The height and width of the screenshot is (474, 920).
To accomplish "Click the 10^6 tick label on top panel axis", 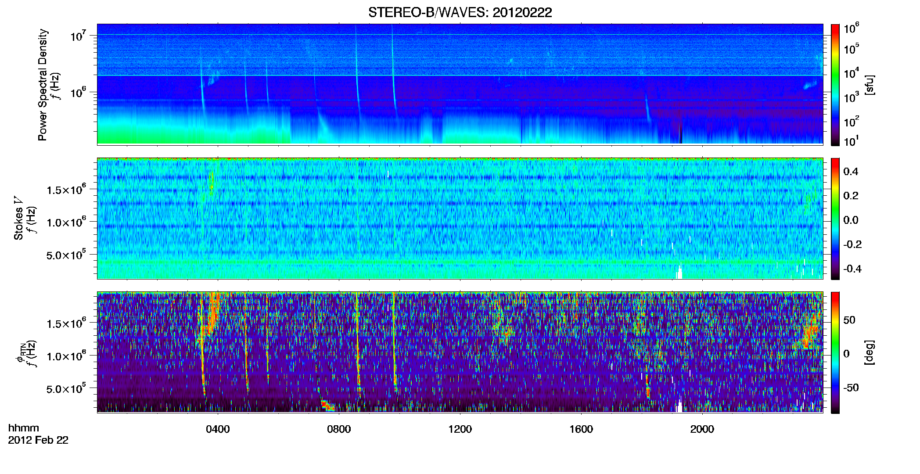I will click(x=78, y=92).
